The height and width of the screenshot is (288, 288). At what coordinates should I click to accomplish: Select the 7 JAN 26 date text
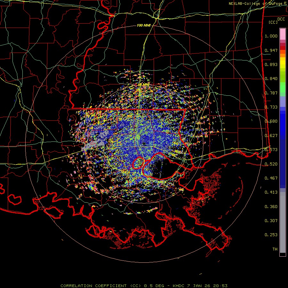(x=198, y=286)
